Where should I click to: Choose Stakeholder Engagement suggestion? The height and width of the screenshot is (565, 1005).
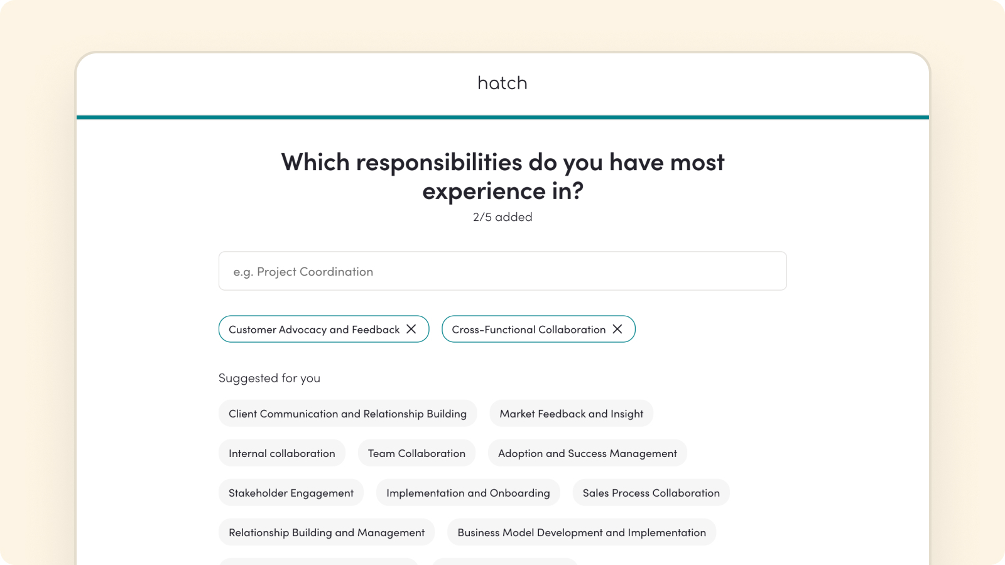pos(291,493)
